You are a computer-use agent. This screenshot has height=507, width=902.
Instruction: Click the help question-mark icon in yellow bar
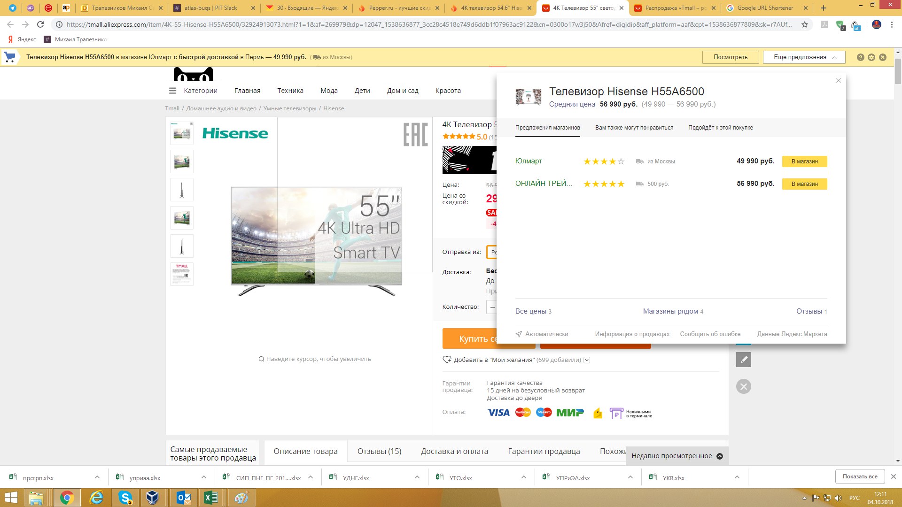click(x=860, y=57)
